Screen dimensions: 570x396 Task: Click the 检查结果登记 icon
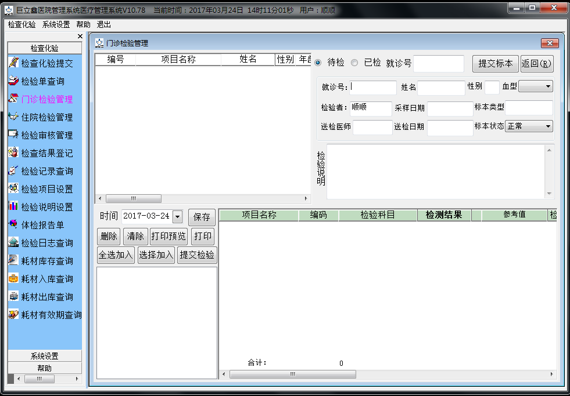point(13,153)
